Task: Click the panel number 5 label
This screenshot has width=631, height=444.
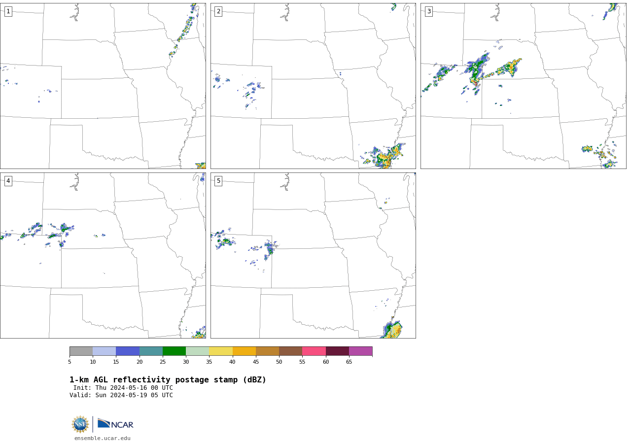Action: [x=218, y=181]
